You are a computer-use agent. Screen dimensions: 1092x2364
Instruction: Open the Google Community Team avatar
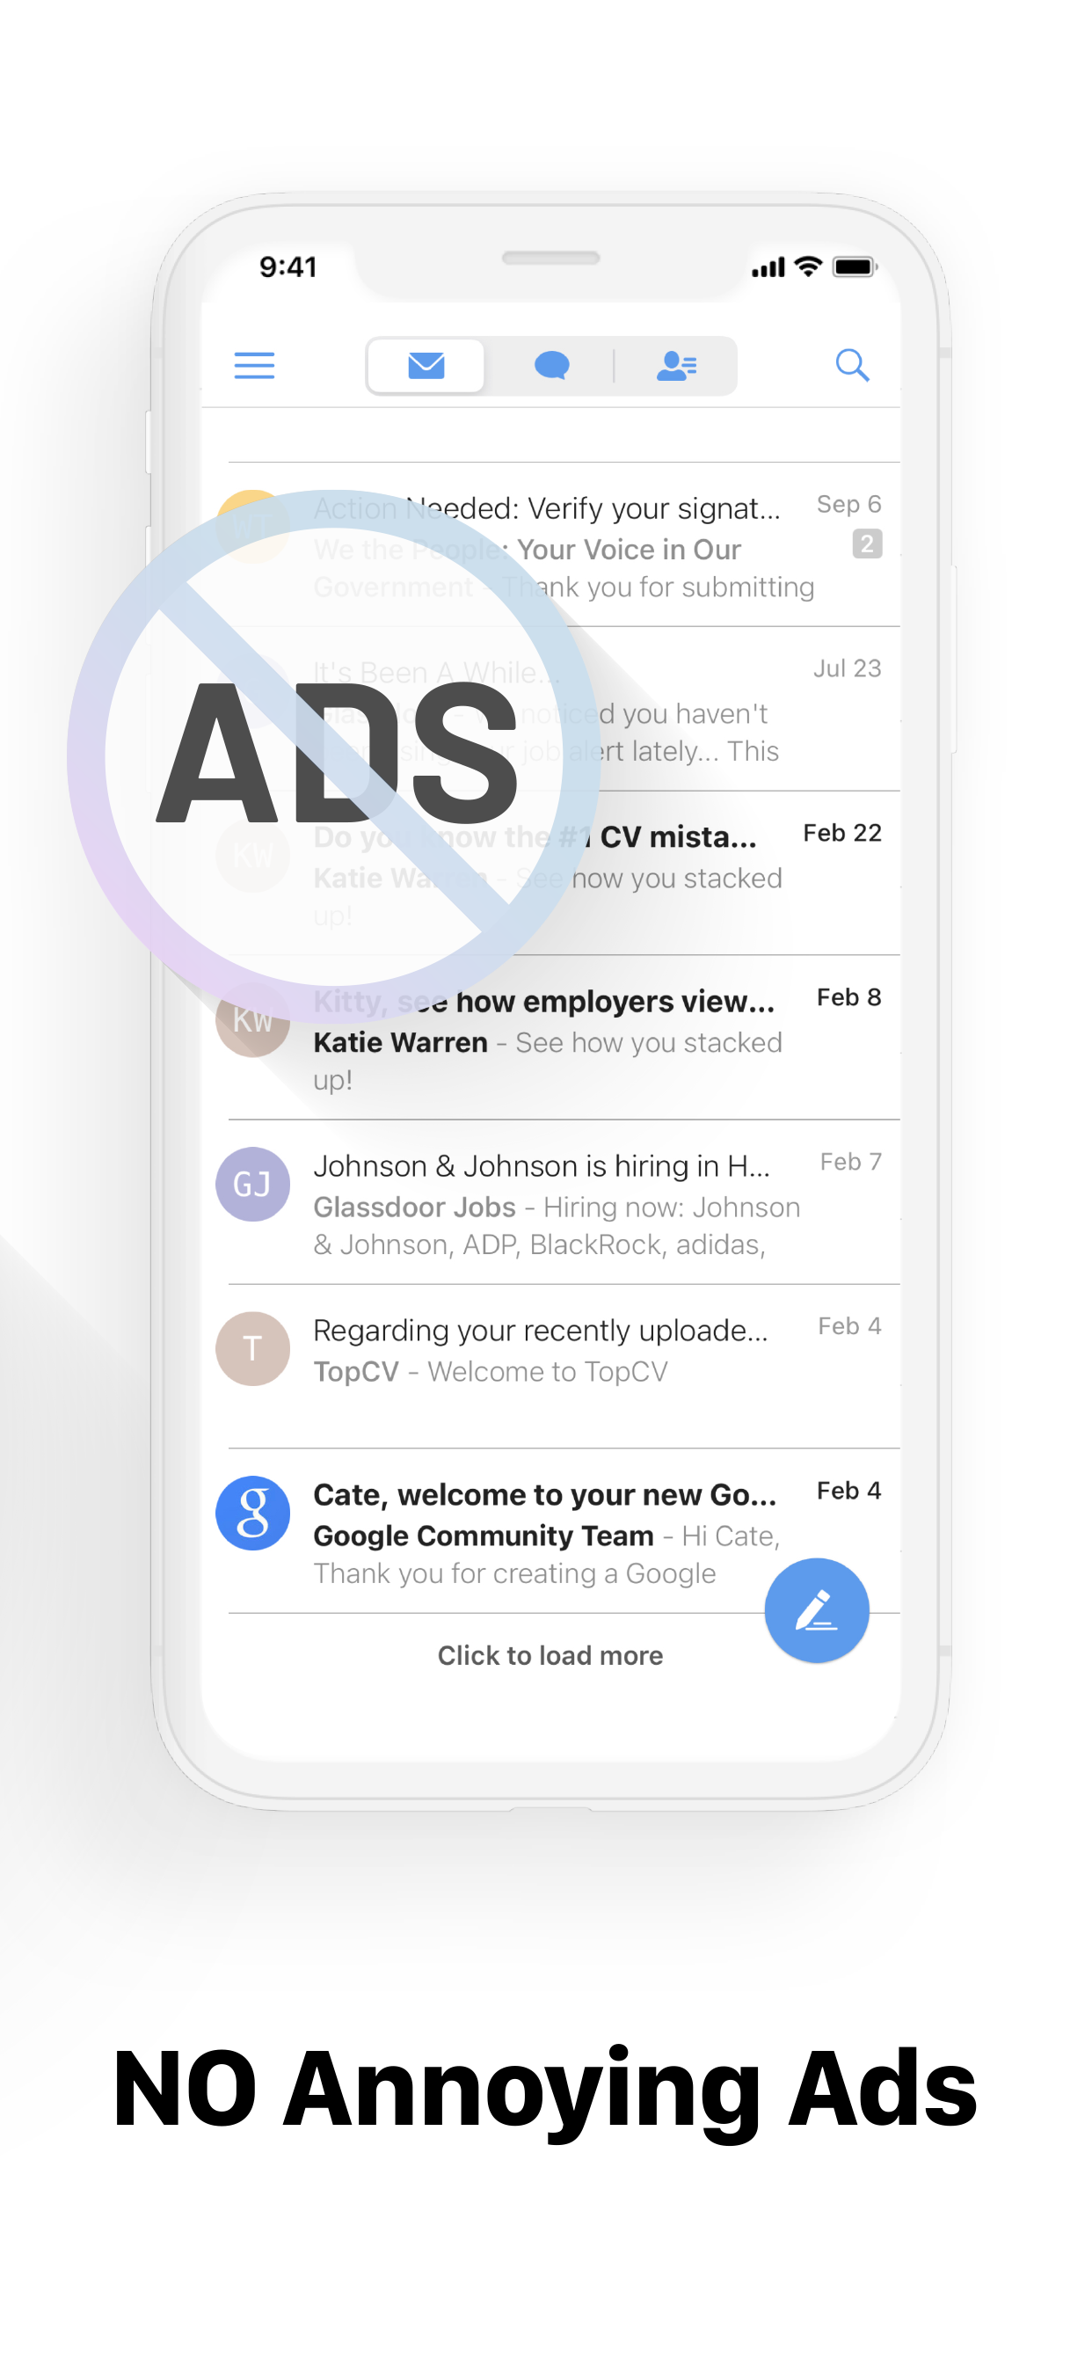point(252,1513)
